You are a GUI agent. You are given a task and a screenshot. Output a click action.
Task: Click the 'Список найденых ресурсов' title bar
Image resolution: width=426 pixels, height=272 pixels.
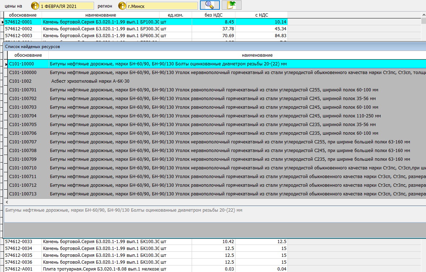(215, 47)
